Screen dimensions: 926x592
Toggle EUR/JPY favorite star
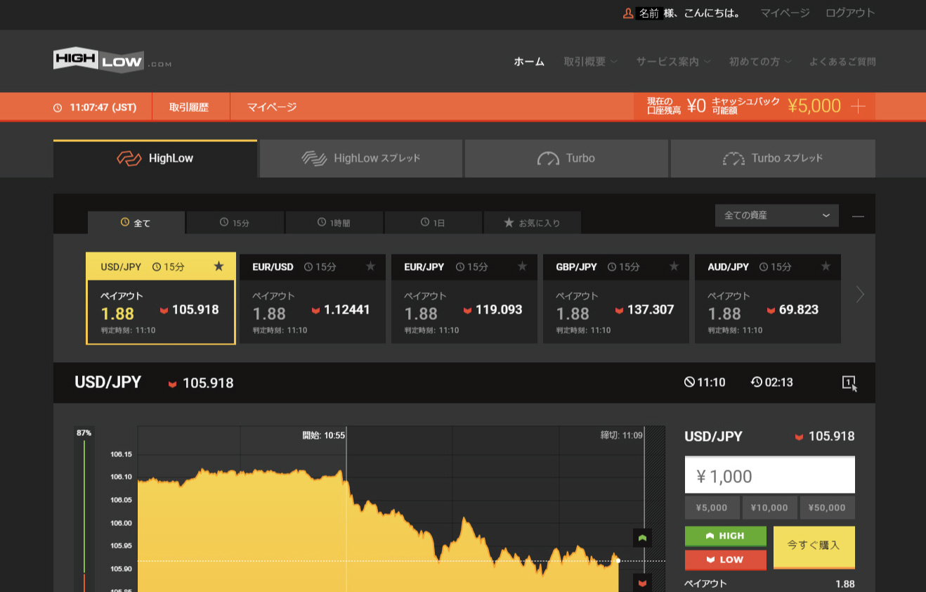(x=522, y=266)
